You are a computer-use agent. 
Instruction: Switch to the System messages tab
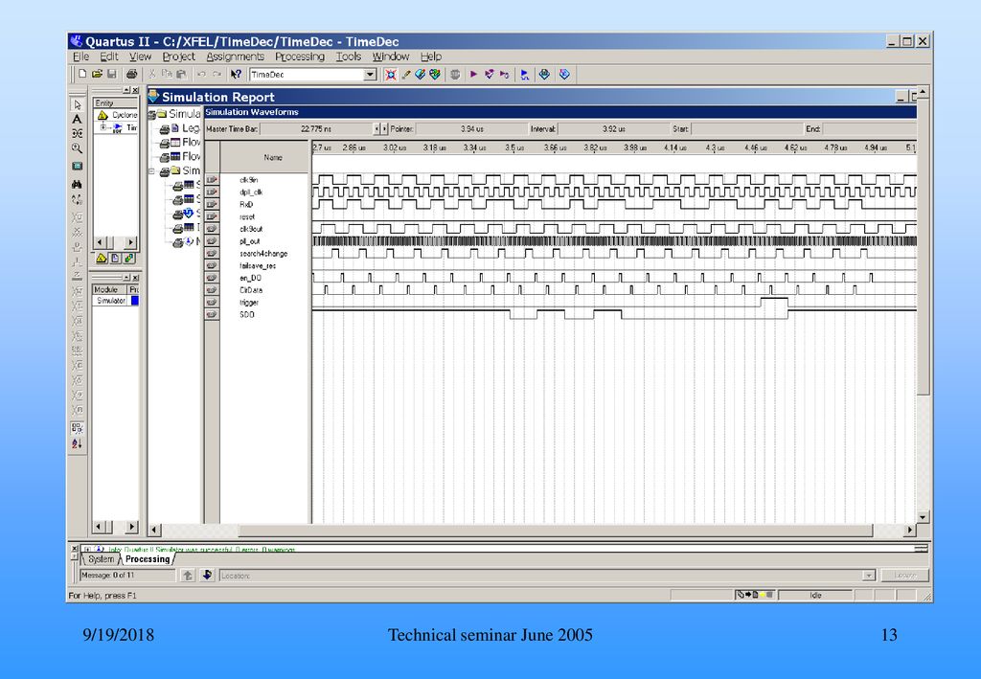[101, 559]
